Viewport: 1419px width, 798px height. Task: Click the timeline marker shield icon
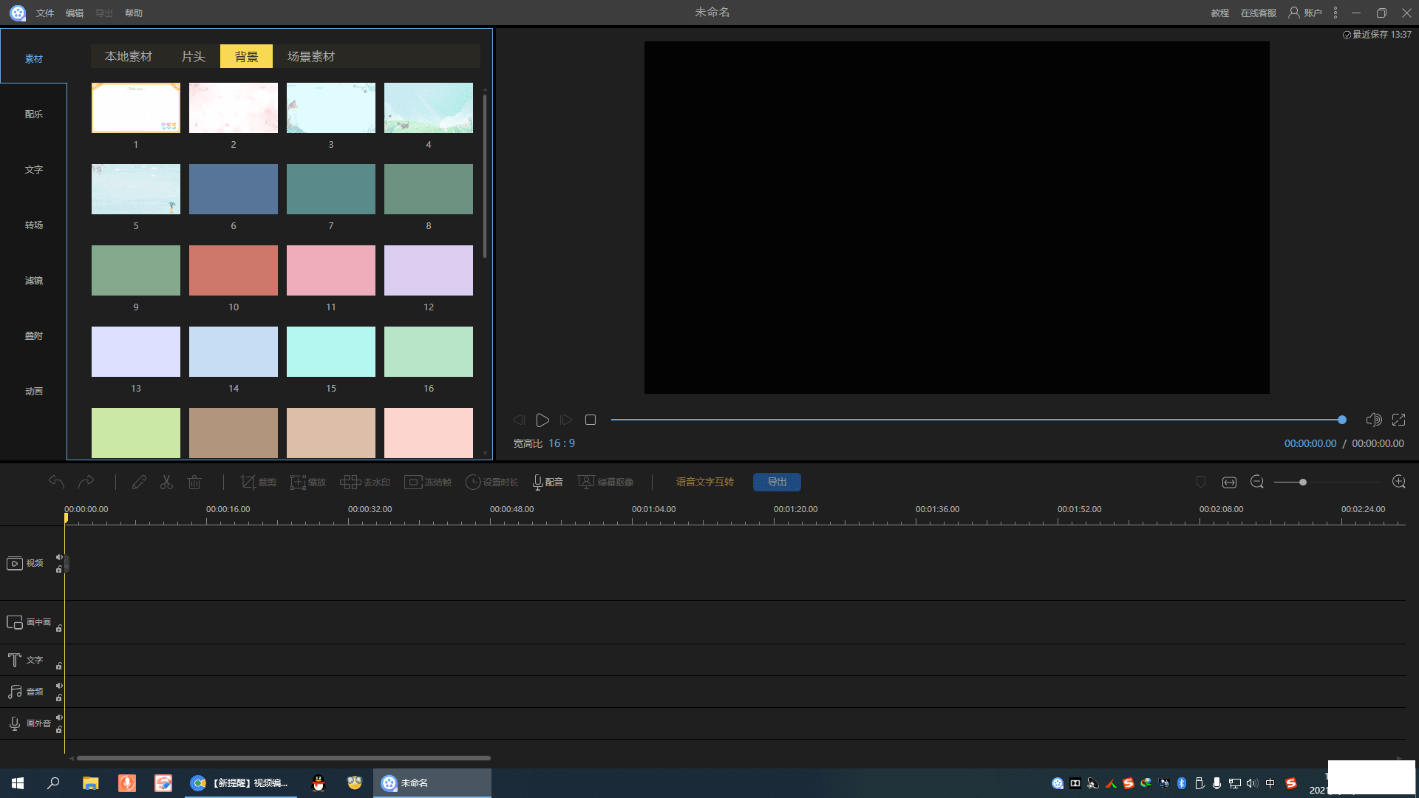click(1201, 482)
